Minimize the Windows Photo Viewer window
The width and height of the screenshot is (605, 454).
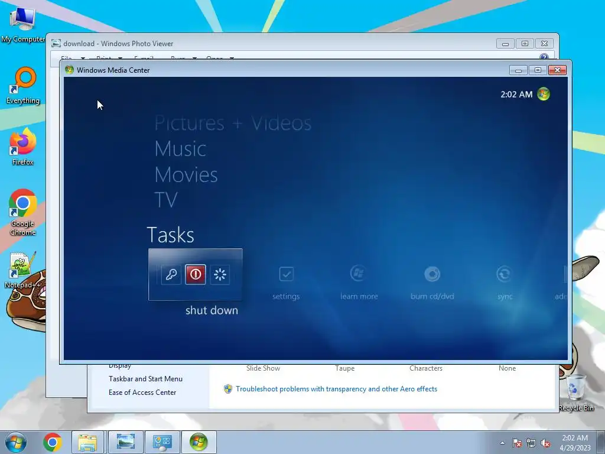(506, 44)
